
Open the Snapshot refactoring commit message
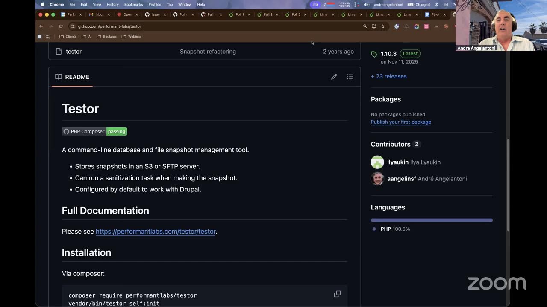208,52
